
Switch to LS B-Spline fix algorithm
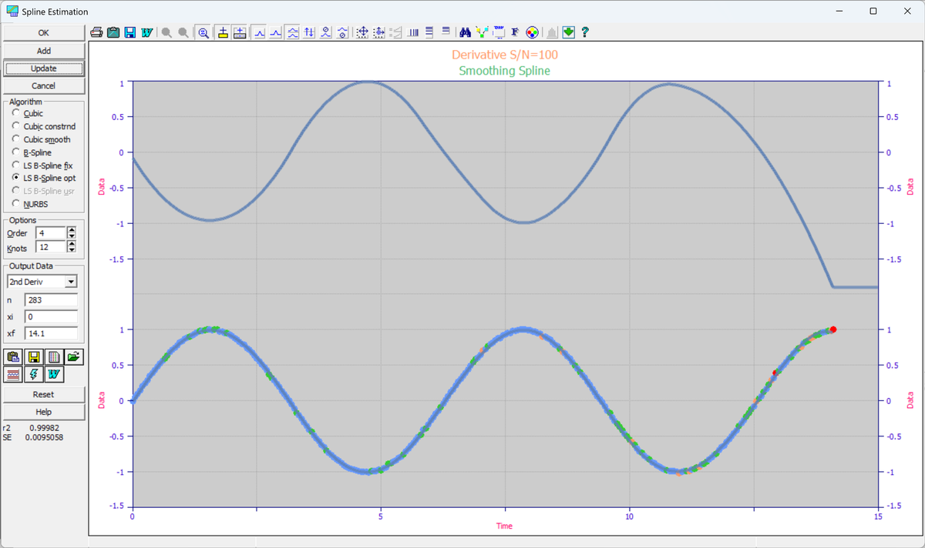[x=42, y=165]
